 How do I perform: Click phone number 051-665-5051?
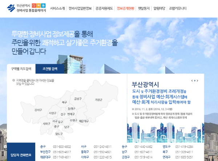(x=184, y=157)
